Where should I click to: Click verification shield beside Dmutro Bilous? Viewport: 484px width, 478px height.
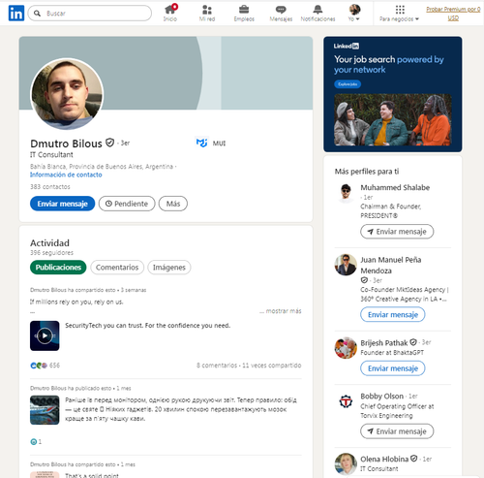pos(110,143)
